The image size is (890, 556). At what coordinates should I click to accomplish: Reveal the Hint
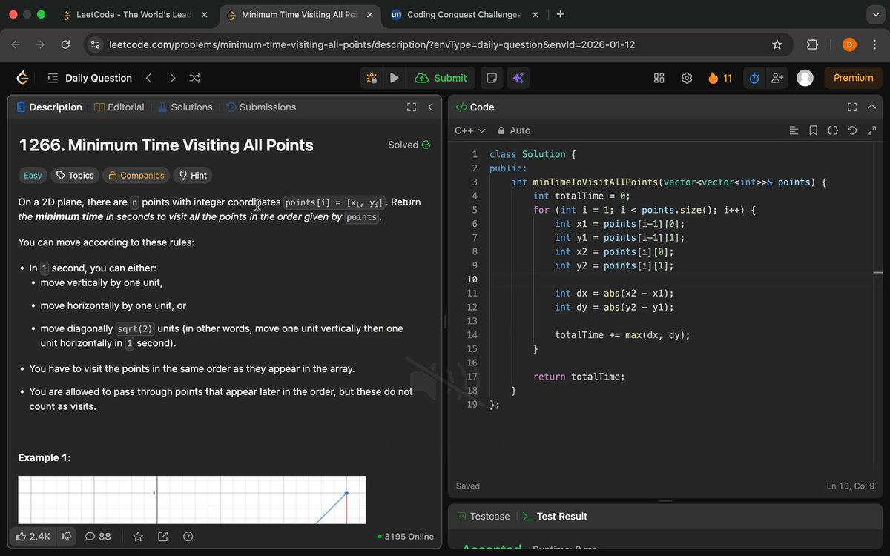coord(193,176)
